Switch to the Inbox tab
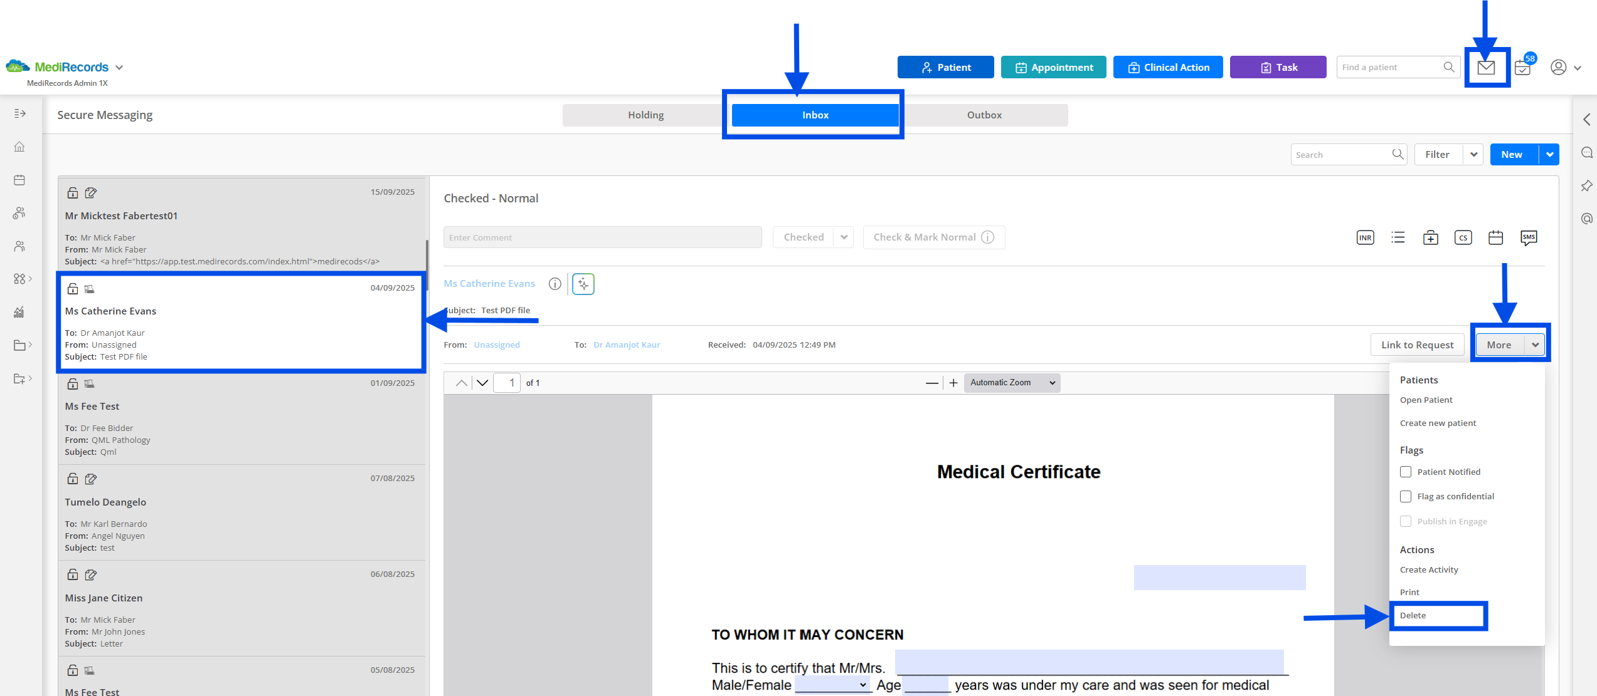 coord(815,115)
